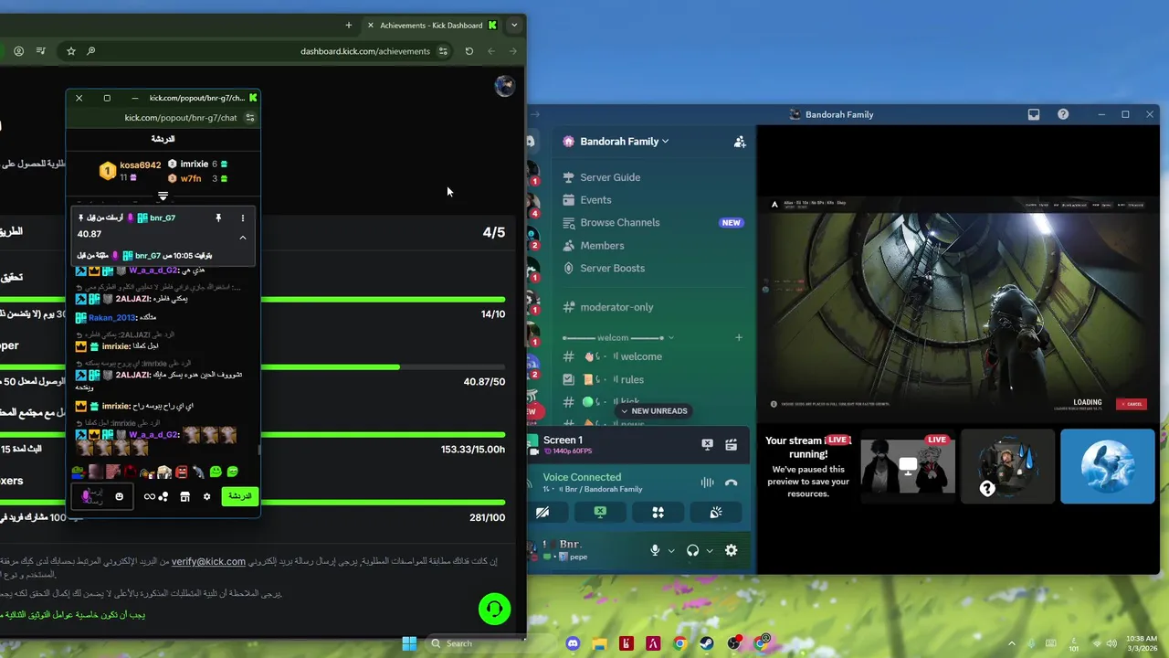The image size is (1169, 658).
Task: Select green Kick emote at end of emote row
Action: (x=233, y=472)
